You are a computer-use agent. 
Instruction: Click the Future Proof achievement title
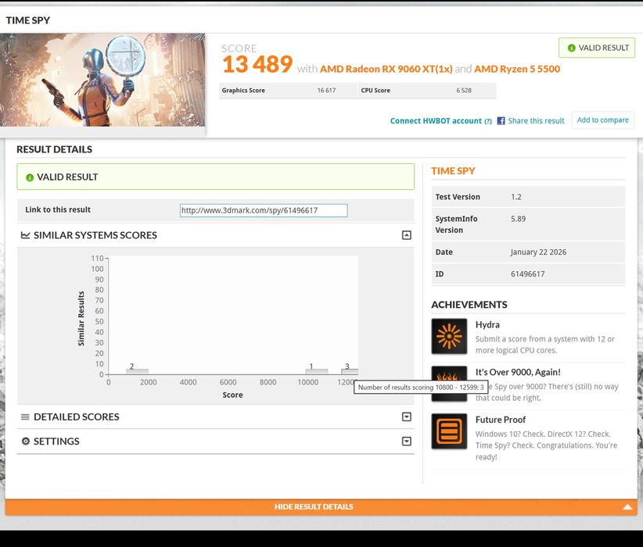[501, 420]
